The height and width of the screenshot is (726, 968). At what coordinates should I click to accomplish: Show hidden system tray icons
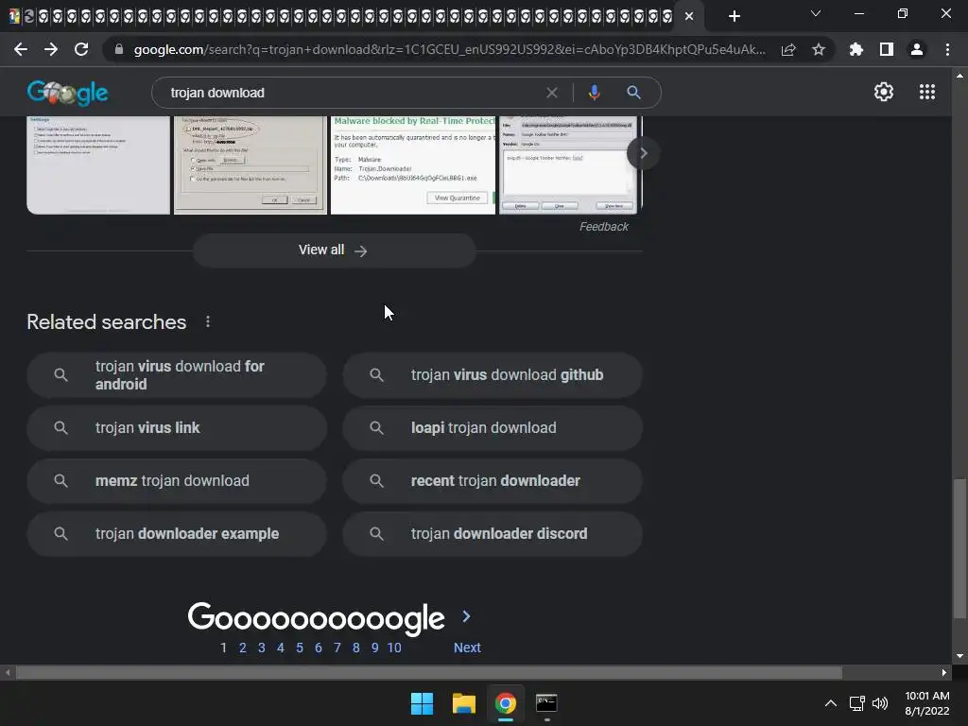coord(831,703)
